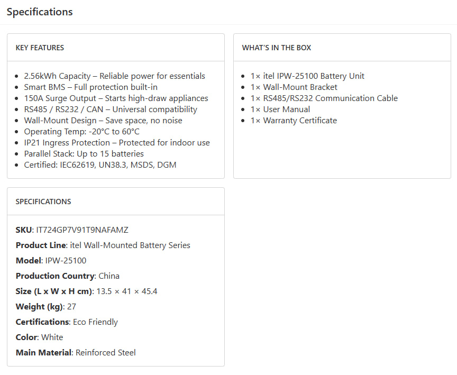Click the Wall-Mount Design feature line
Image resolution: width=457 pixels, height=375 pixels.
click(x=103, y=121)
